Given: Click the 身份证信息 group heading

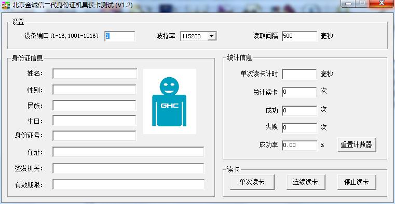Looking at the screenshot, I should 28,59.
